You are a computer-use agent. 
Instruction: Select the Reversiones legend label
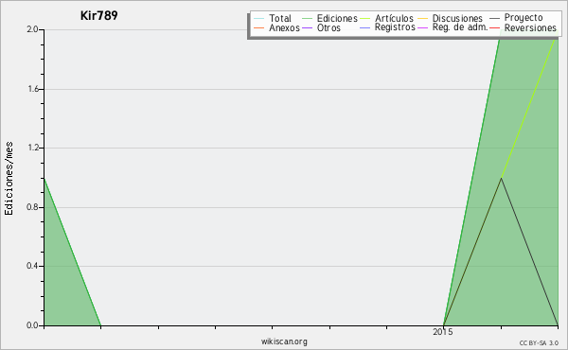click(x=530, y=27)
